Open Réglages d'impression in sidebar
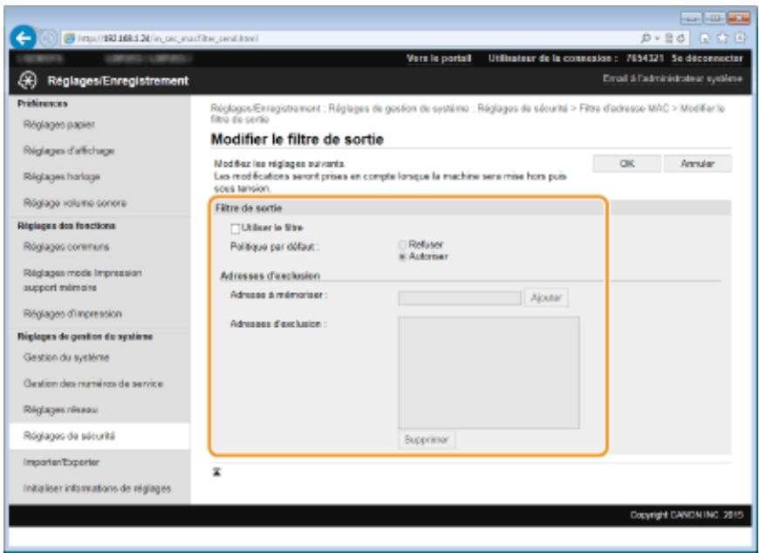Viewport: 759px width, 553px height. click(72, 313)
